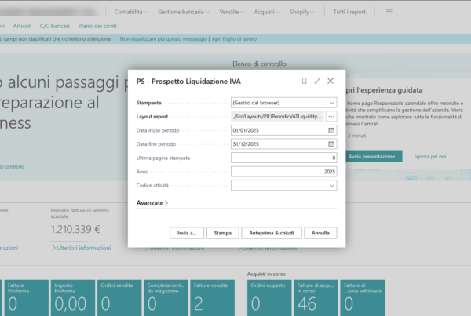The width and height of the screenshot is (471, 316).
Task: Click the Invia a... button
Action: coord(187,233)
